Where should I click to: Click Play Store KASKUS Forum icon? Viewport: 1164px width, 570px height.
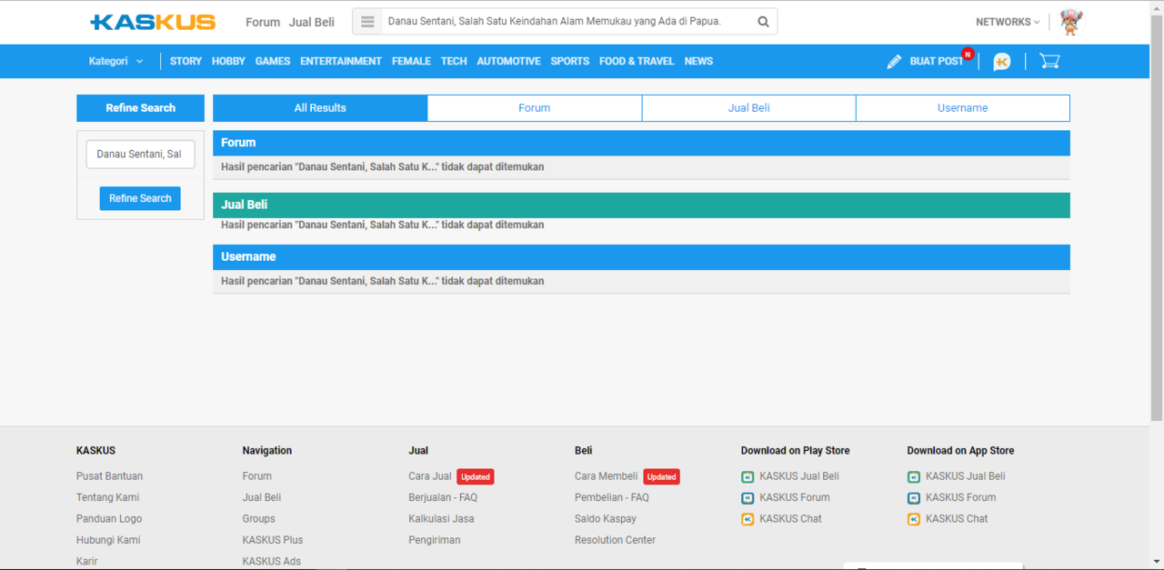[748, 498]
